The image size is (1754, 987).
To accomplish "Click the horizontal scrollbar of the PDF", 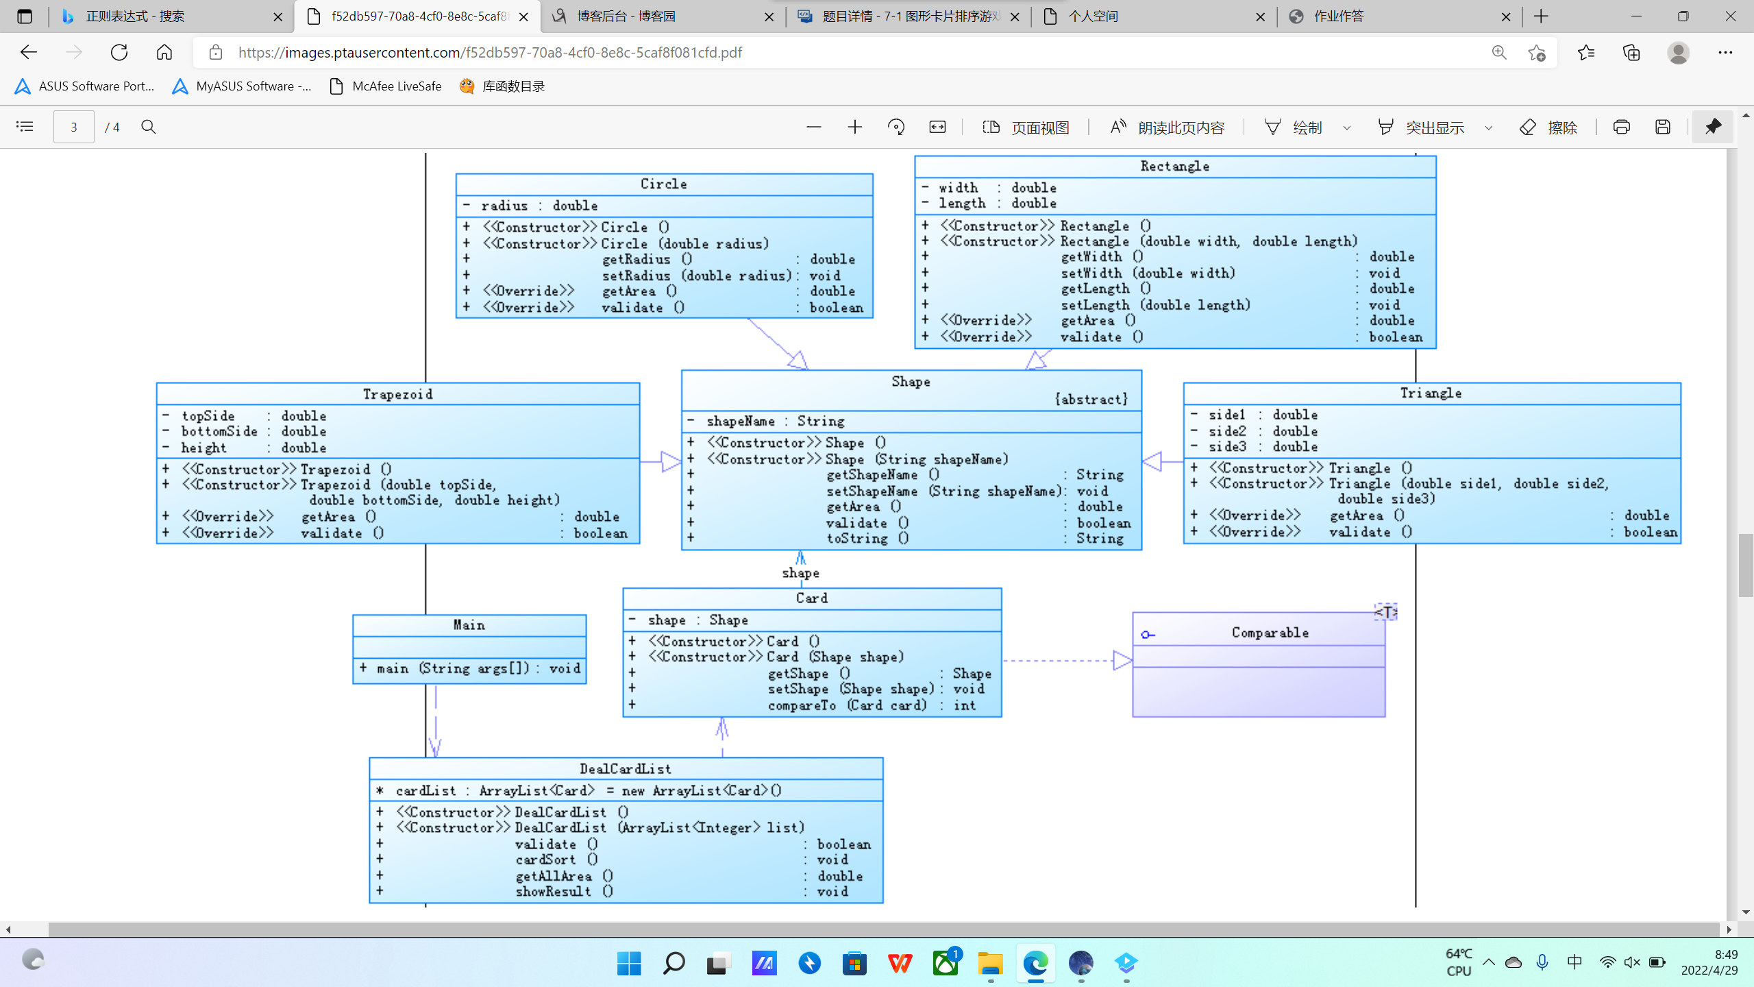I will point(884,929).
